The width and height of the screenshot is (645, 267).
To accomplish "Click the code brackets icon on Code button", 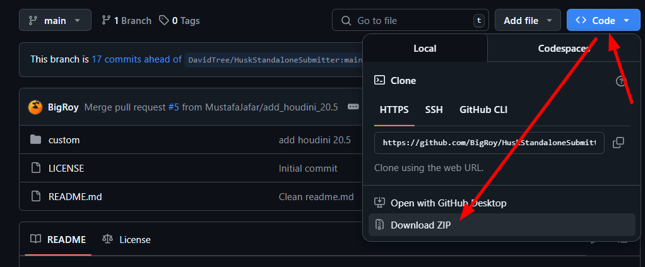I will (x=581, y=20).
